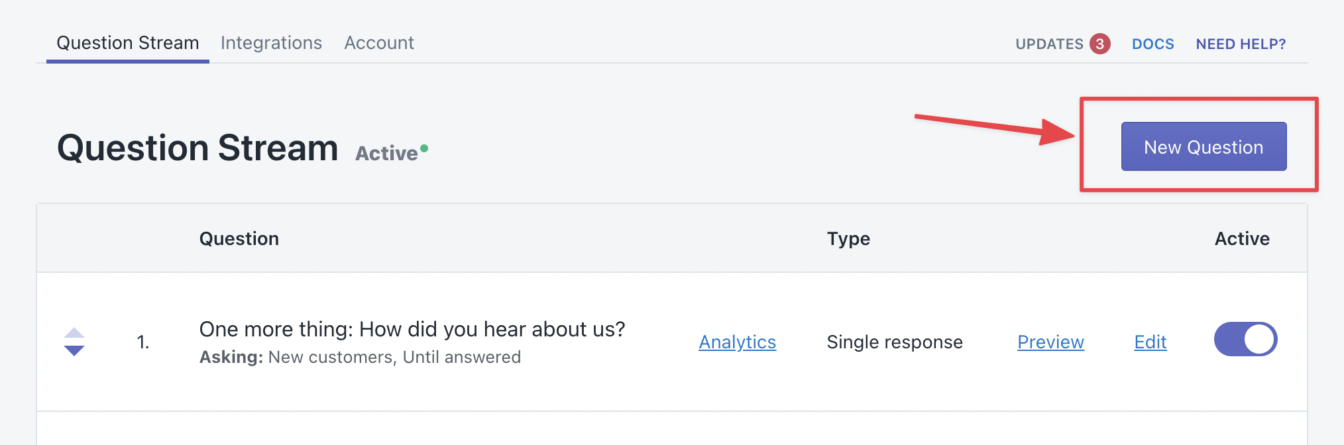The image size is (1344, 445).
Task: Click the New Question button
Action: pyautogui.click(x=1204, y=146)
